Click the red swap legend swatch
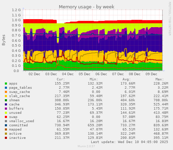Image resolution: width=173 pixels, height=150 pixels. (6, 117)
